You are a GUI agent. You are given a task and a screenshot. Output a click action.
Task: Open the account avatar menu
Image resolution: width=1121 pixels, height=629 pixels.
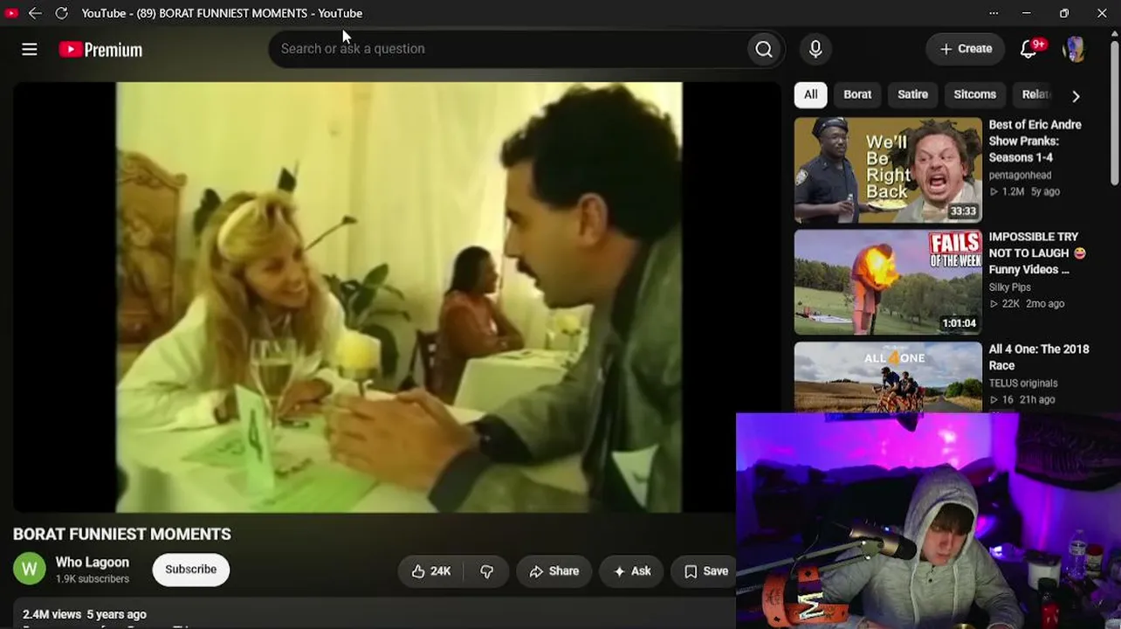click(1073, 49)
